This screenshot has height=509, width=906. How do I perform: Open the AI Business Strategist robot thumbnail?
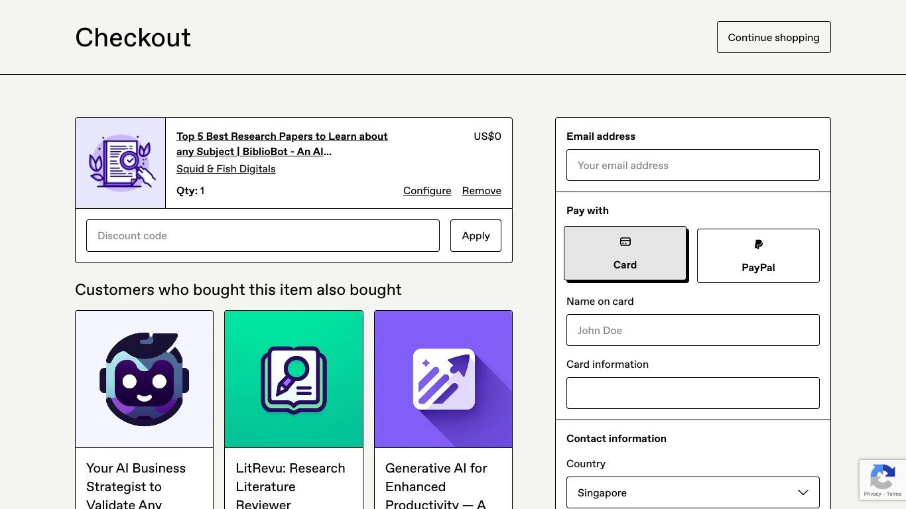(145, 379)
